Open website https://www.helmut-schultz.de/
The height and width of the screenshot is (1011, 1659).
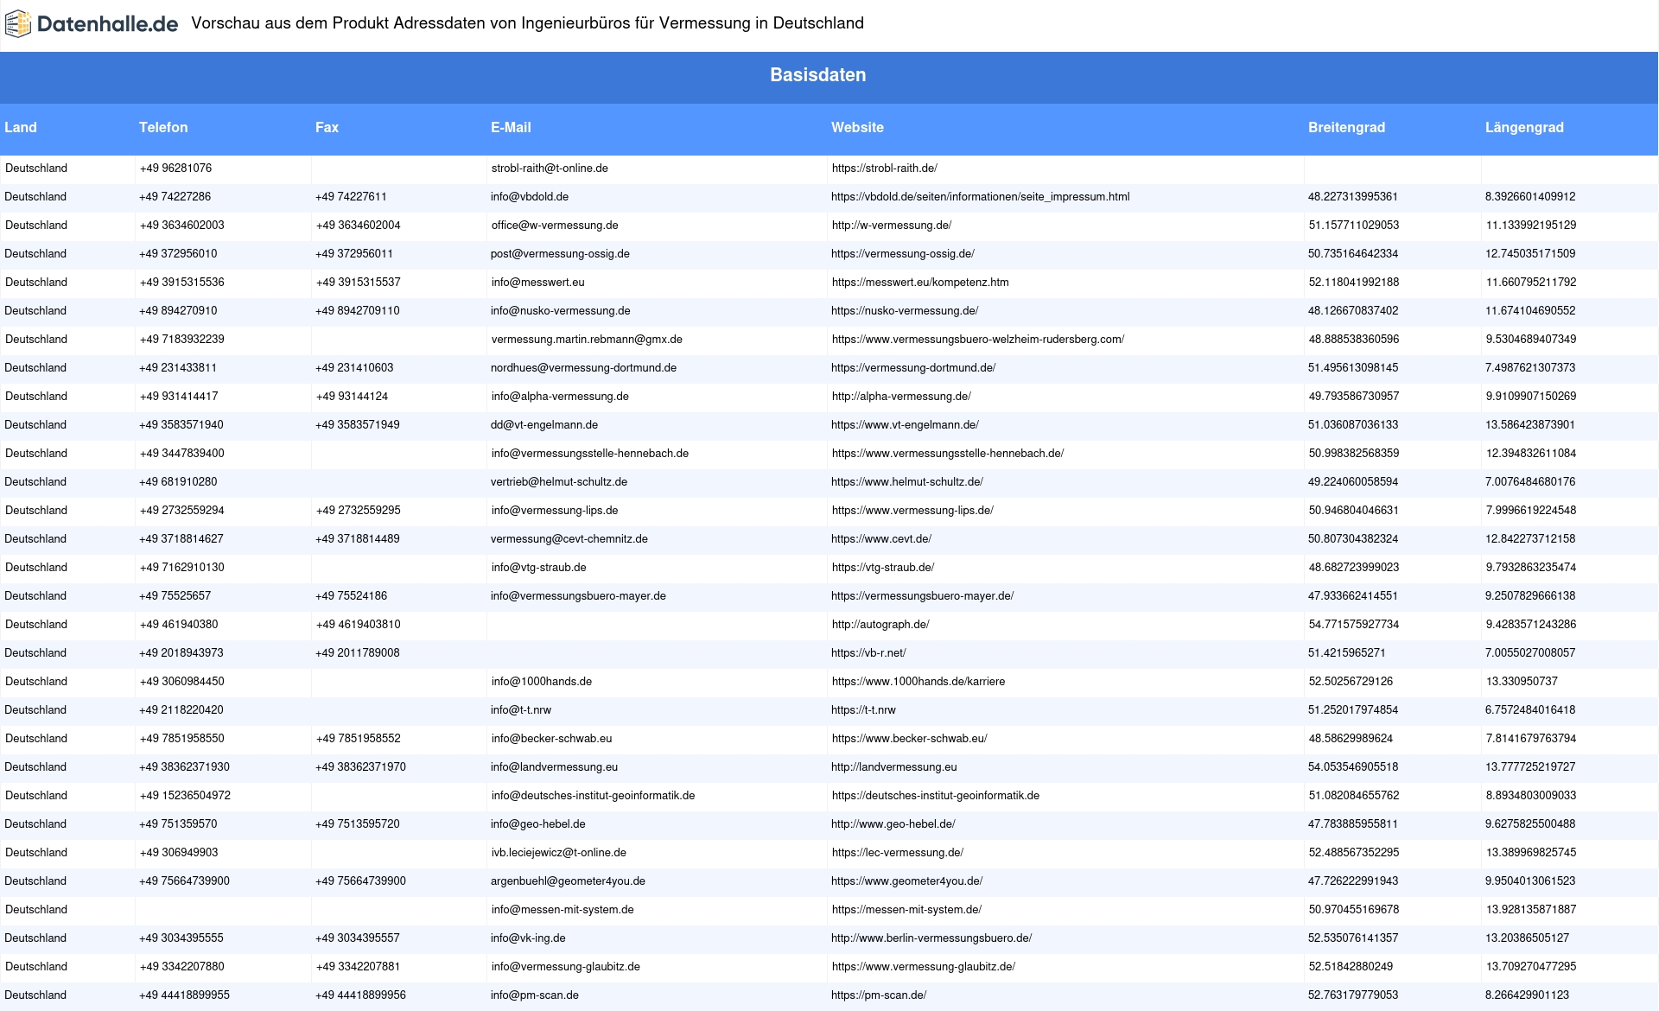[907, 482]
